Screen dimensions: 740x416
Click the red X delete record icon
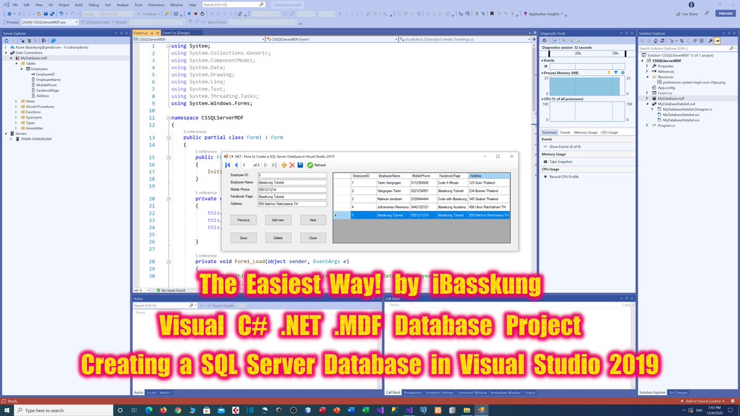pyautogui.click(x=292, y=165)
